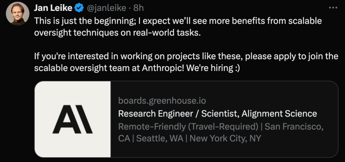Click the blue verified checkmark badge

point(79,8)
